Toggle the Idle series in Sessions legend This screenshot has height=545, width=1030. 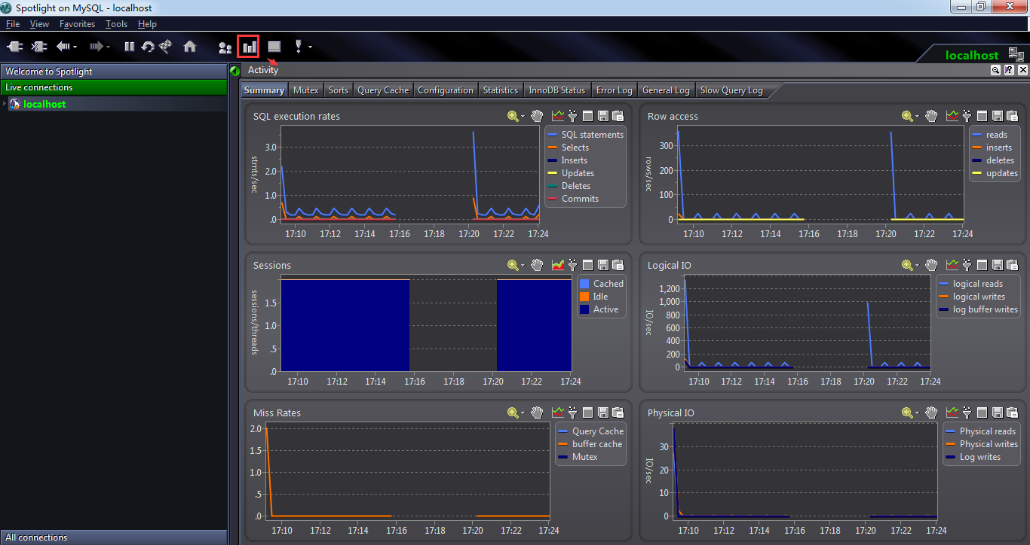click(x=599, y=297)
